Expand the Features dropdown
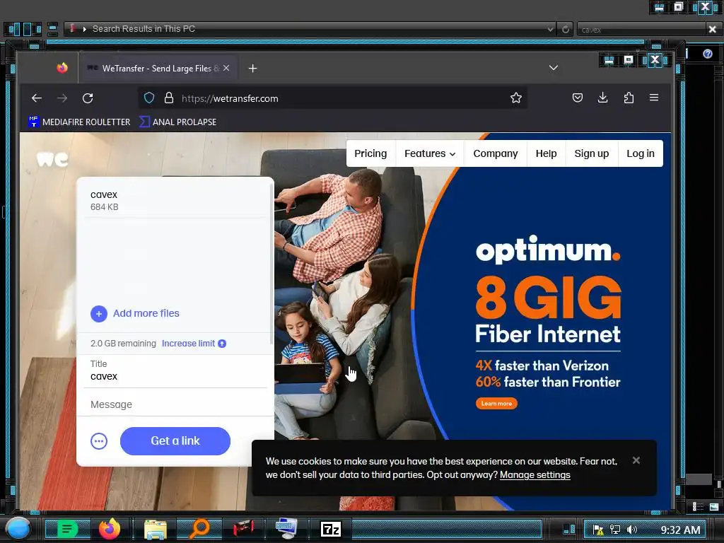The image size is (724, 543). tap(430, 153)
